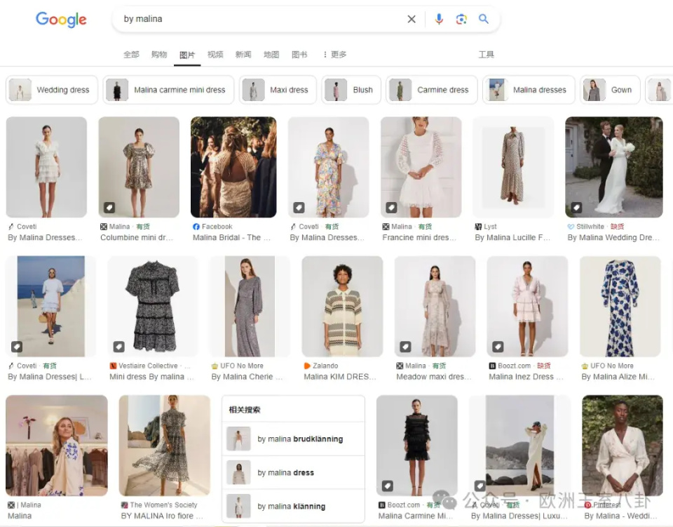The width and height of the screenshot is (673, 527).
Task: Open 工具 (Tools) options
Action: tap(487, 55)
